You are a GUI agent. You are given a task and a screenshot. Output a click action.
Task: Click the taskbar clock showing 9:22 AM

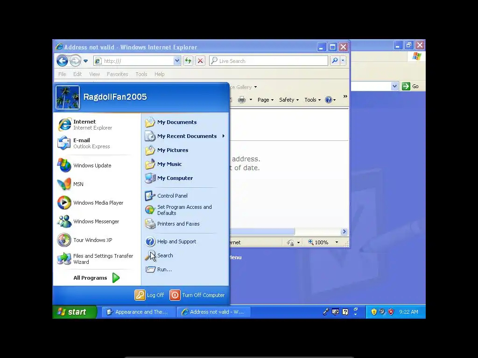[408, 312]
